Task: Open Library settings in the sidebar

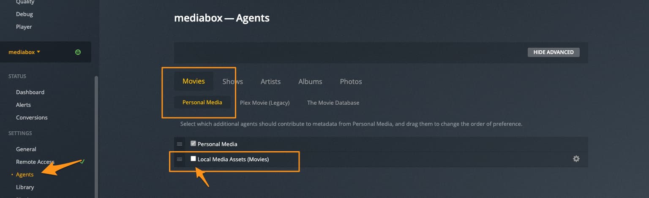Action: tap(25, 187)
